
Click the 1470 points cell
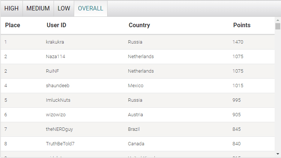238,42
